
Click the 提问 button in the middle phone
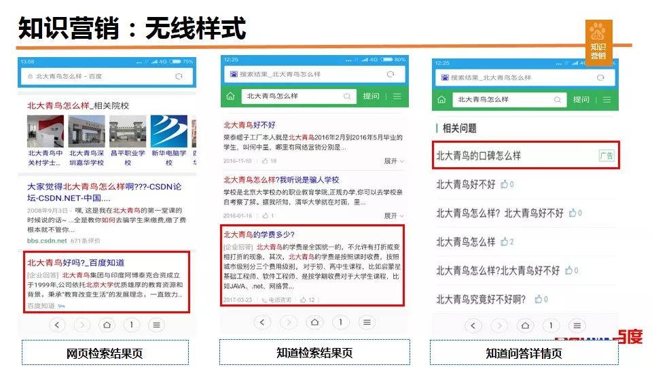[371, 97]
